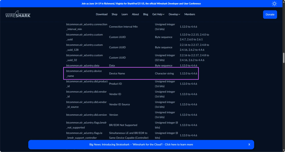Click the Connection Interval Min description
The image size is (285, 152).
(123, 27)
